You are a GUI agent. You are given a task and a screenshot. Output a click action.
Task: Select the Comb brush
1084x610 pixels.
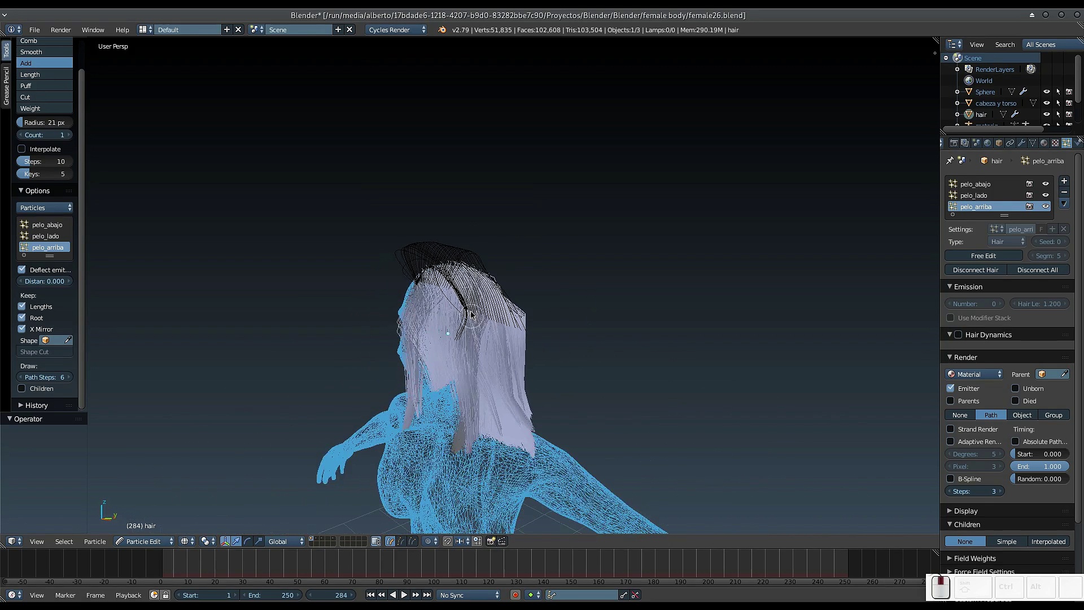[44, 41]
